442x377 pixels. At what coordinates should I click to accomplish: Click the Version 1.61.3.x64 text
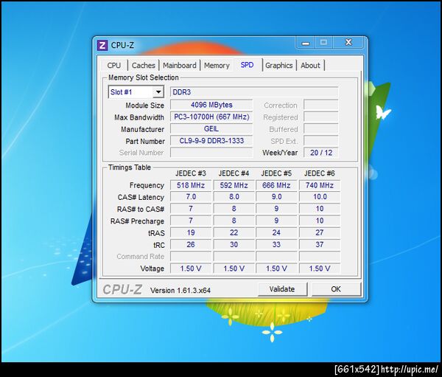[x=180, y=290]
